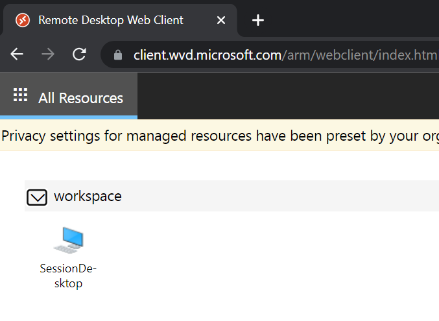Click the client.wvd.microsoft.com domain text
The height and width of the screenshot is (321, 439).
(206, 55)
